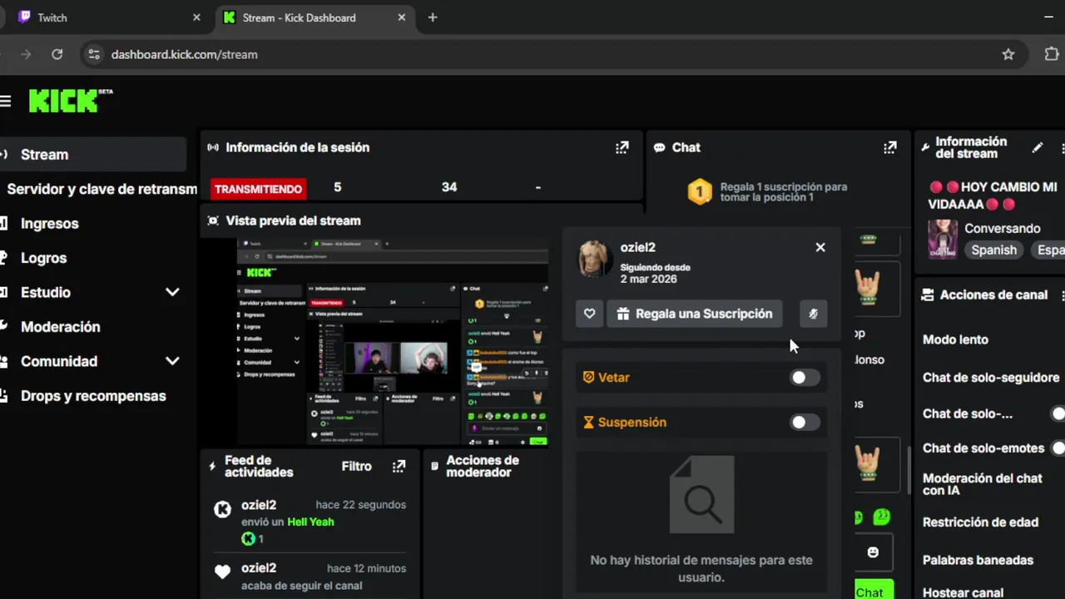Click oziel2's avatar in the user card
The width and height of the screenshot is (1065, 599).
point(596,259)
